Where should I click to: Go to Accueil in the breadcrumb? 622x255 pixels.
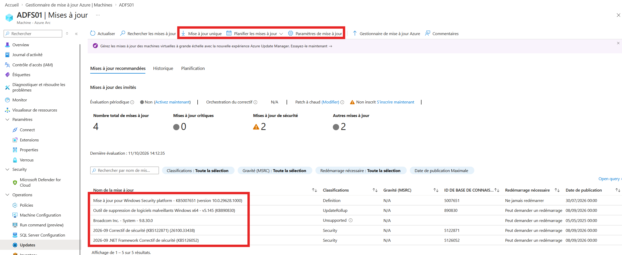(x=12, y=5)
